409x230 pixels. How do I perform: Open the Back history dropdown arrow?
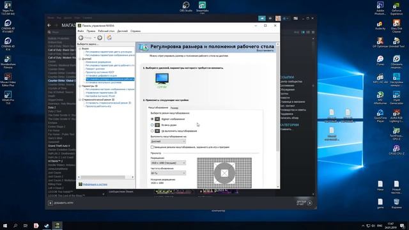pos(95,38)
